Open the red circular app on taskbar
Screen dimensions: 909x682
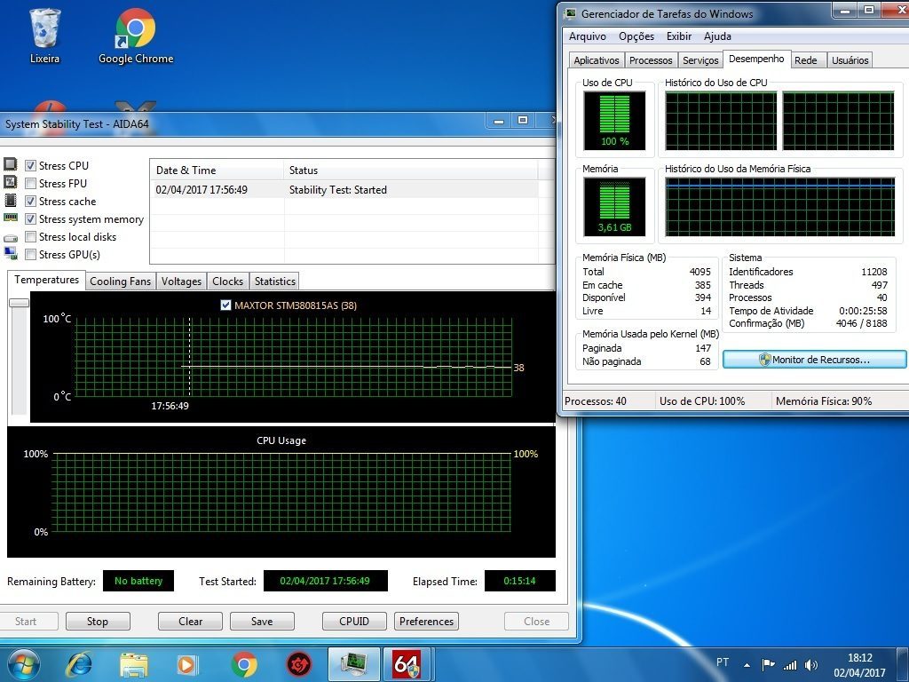pyautogui.click(x=299, y=664)
